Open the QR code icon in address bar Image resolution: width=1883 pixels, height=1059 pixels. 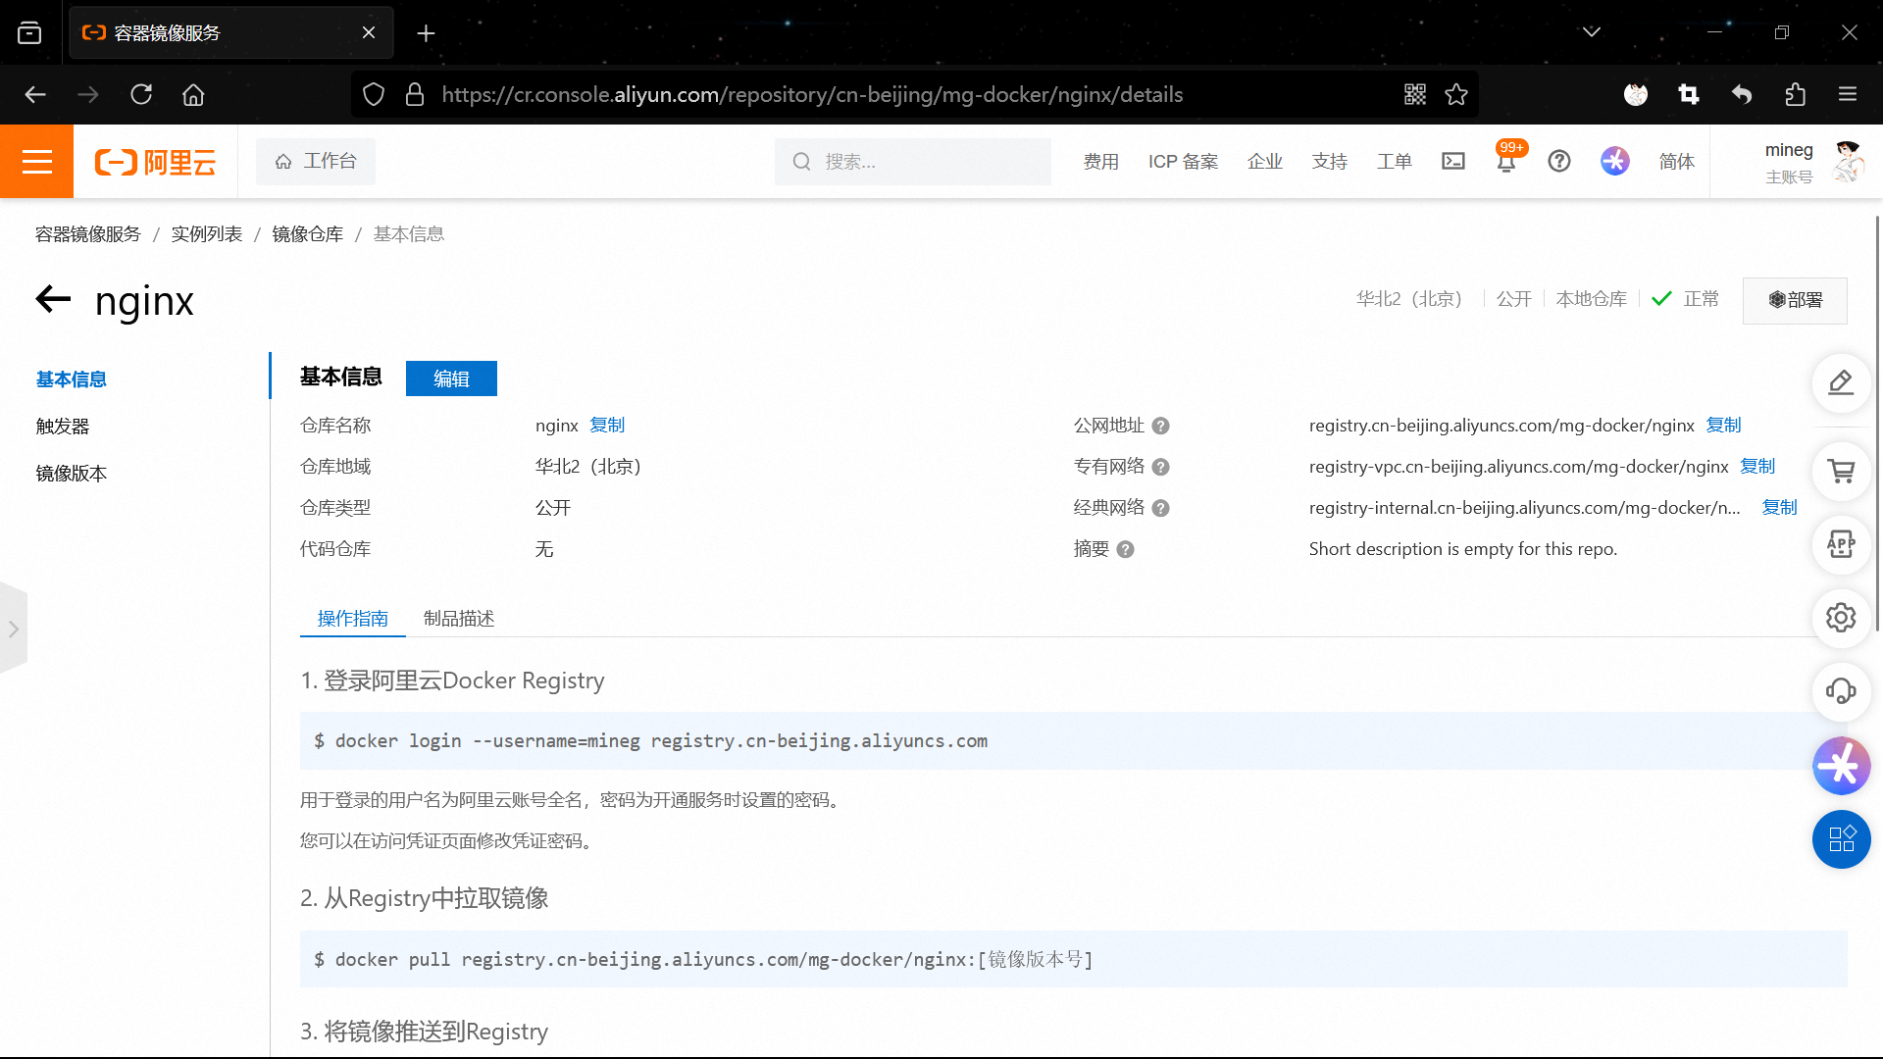pos(1415,94)
